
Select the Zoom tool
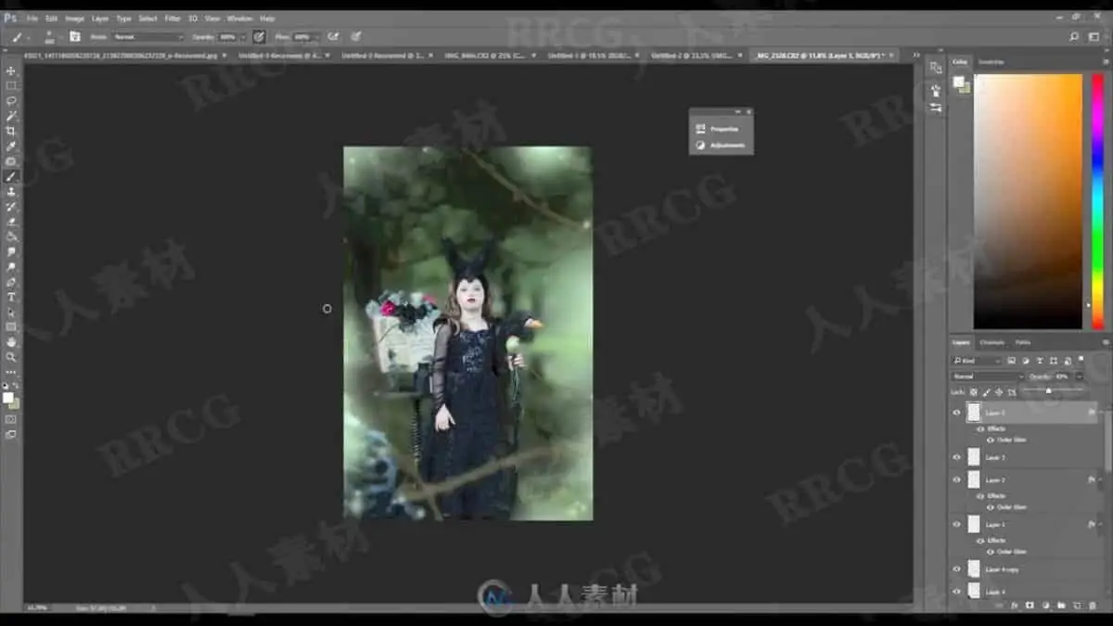tap(11, 356)
